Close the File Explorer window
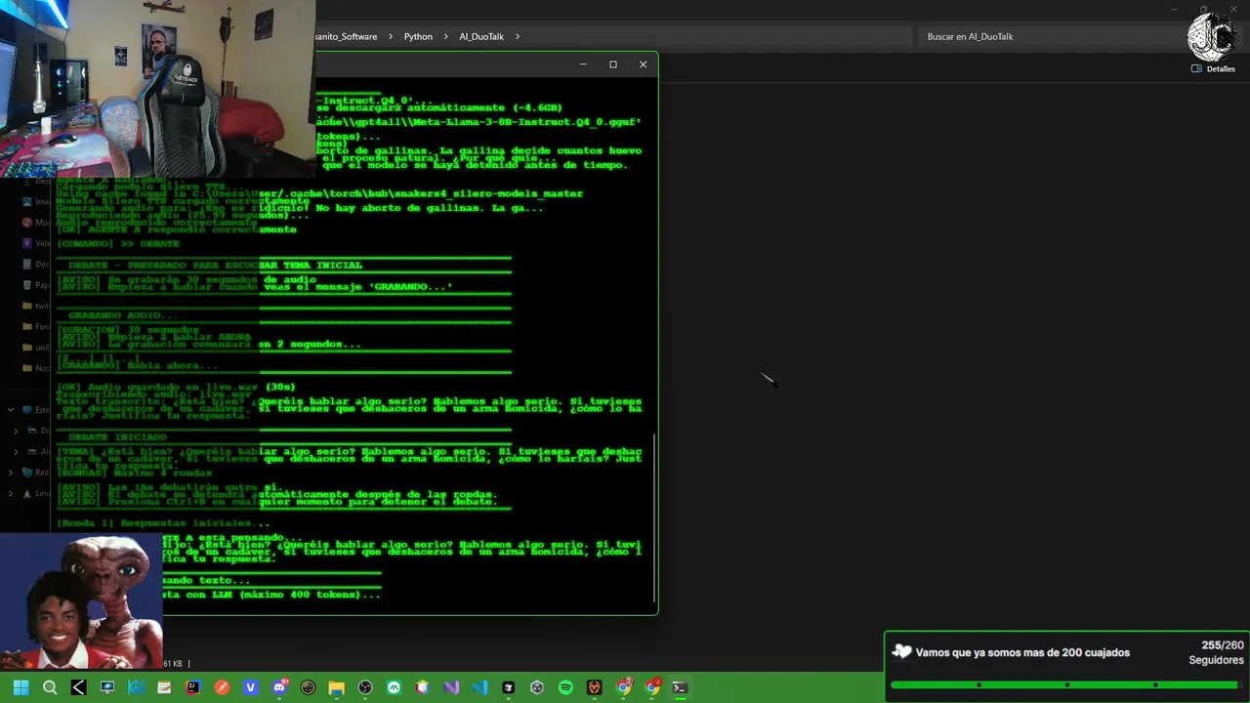1250x703 pixels. point(1233,9)
